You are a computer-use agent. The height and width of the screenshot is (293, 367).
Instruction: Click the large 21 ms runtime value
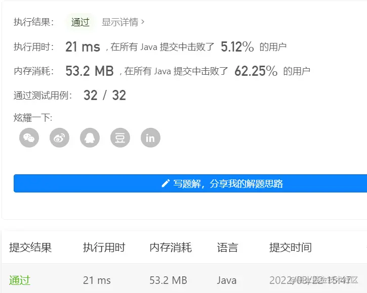pyautogui.click(x=83, y=47)
